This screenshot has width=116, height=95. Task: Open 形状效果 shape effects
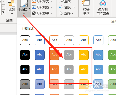pos(42,13)
